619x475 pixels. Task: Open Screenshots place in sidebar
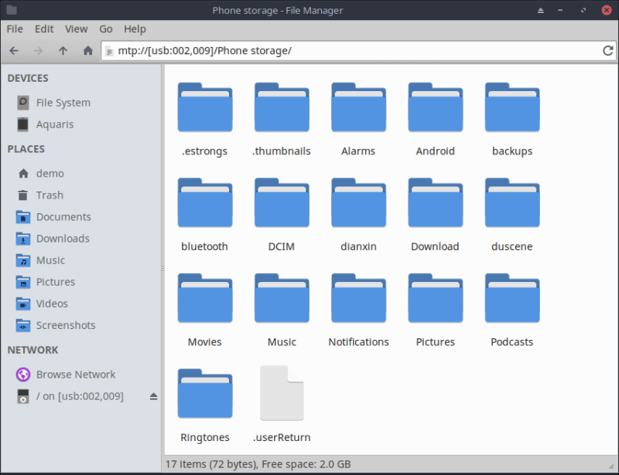tap(65, 325)
